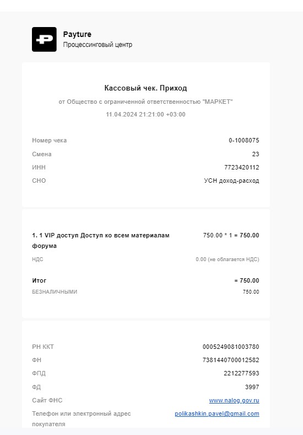
Task: Click the ИНН value 7723420112
Action: pyautogui.click(x=242, y=167)
